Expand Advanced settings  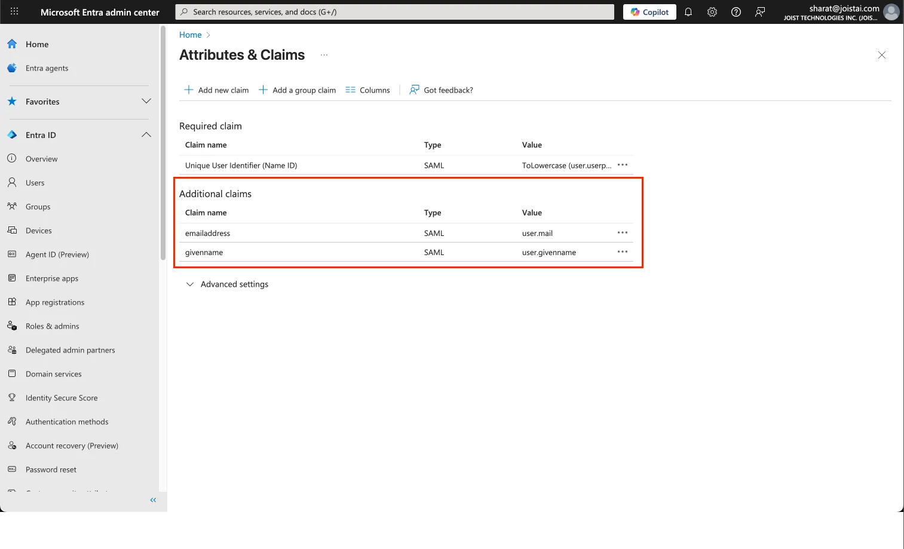(227, 284)
